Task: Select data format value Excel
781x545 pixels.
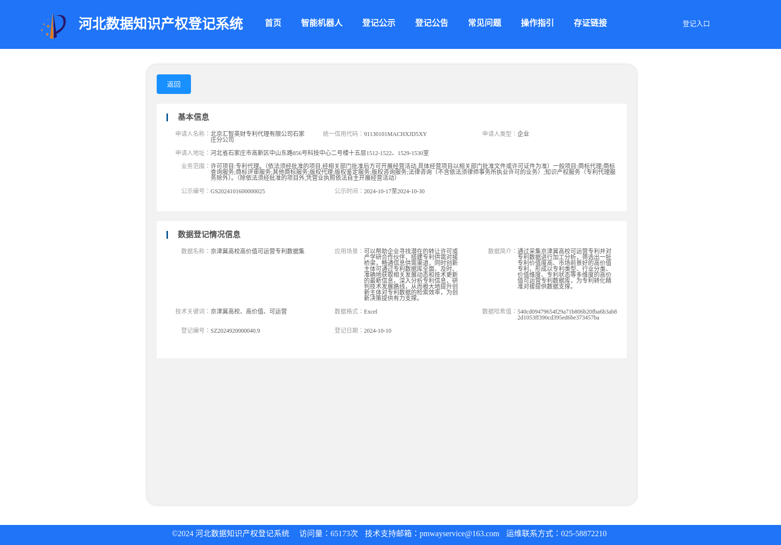Action: 371,312
